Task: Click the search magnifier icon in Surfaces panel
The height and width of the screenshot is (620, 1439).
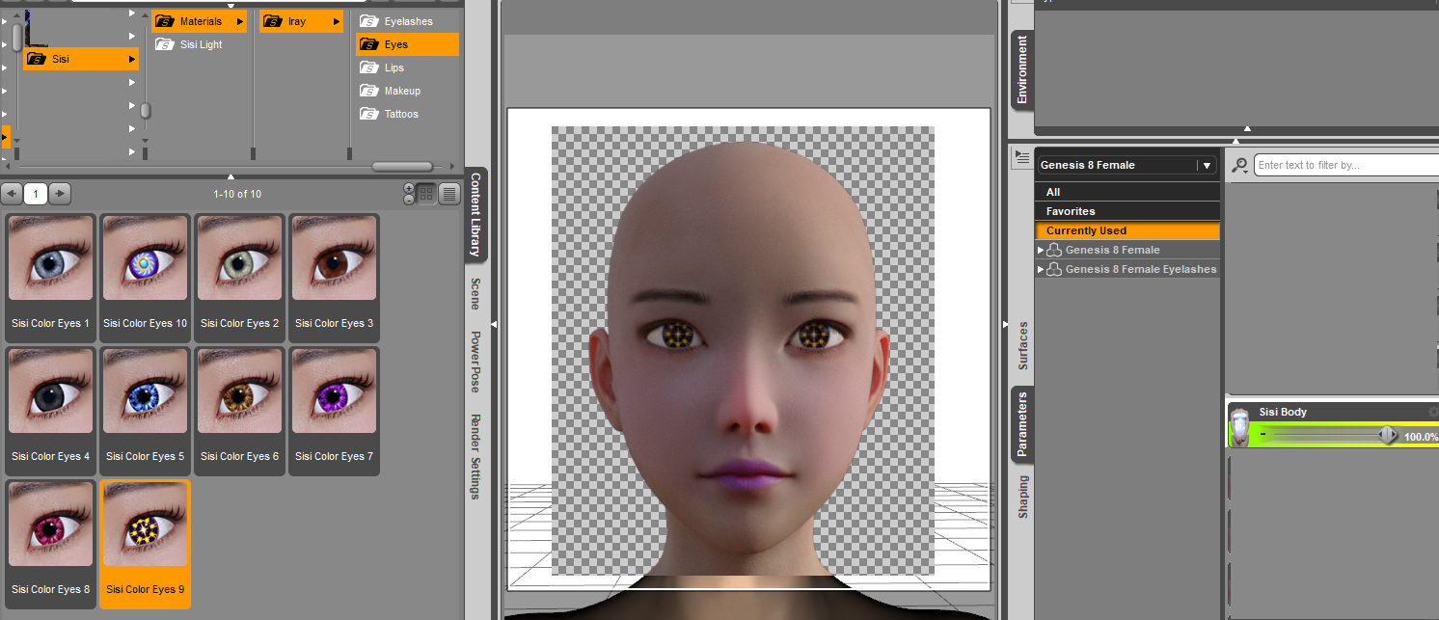Action: tap(1239, 165)
